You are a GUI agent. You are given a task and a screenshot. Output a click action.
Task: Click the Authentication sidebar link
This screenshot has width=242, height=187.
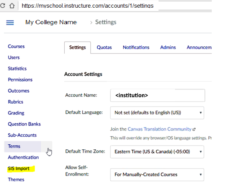23,157
